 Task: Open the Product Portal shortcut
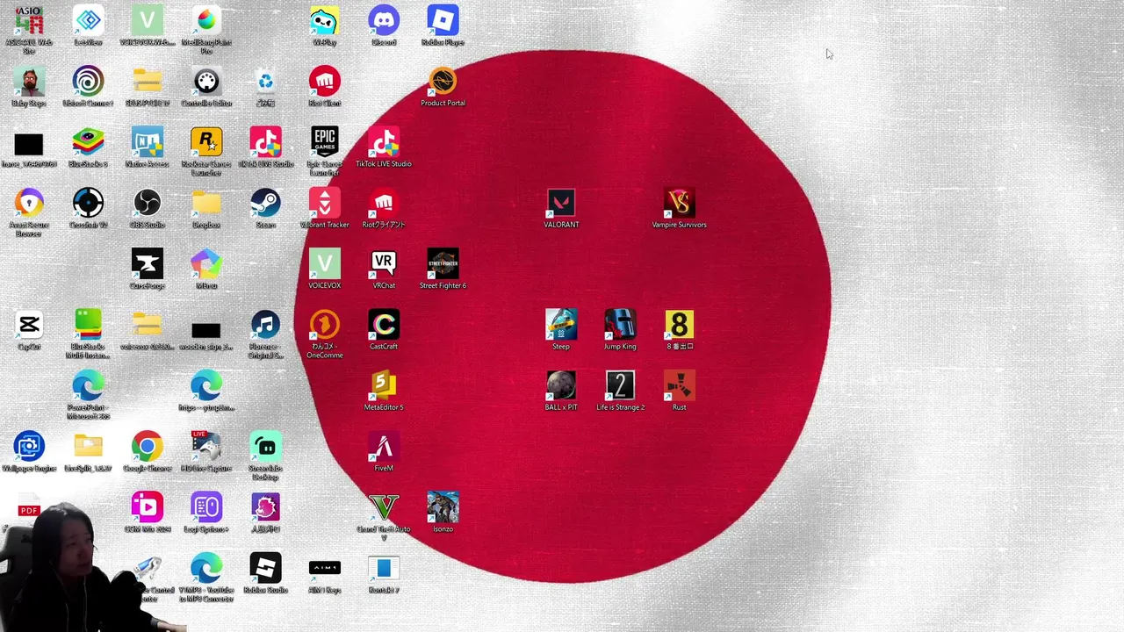pyautogui.click(x=443, y=82)
